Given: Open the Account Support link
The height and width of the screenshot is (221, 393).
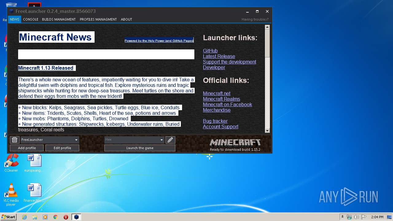Looking at the screenshot, I should tap(220, 127).
